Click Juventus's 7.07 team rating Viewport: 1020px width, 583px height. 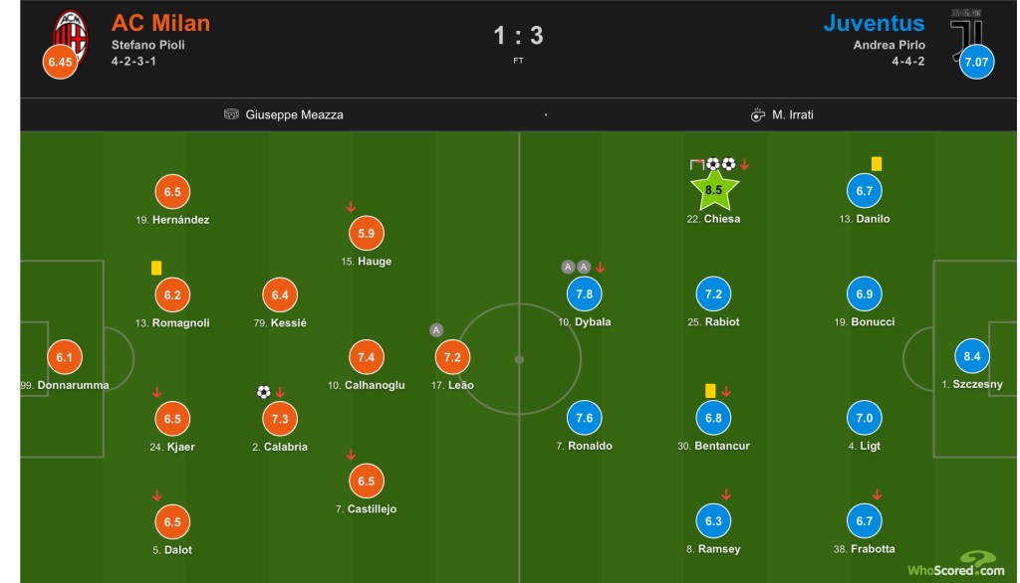[977, 62]
